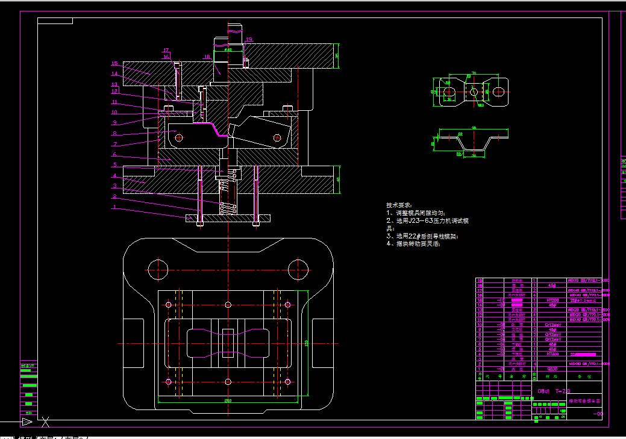
Task: Switch to the 布局1 layout tab
Action: click(x=50, y=438)
